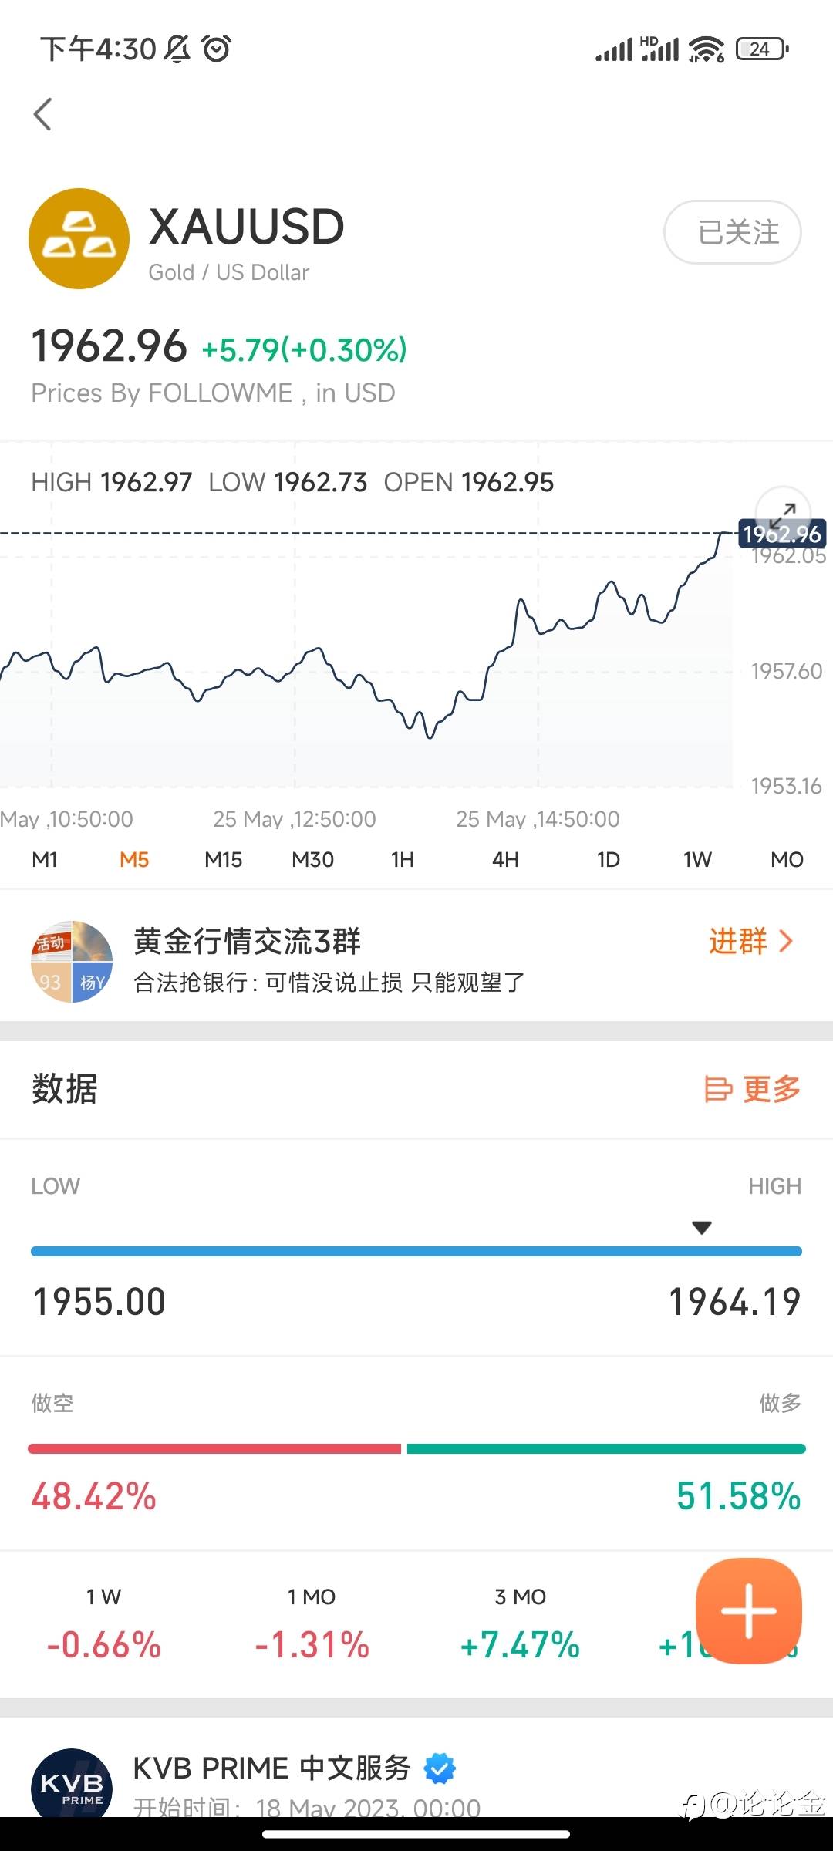Tap the back arrow icon
833x1851 pixels.
(x=43, y=114)
